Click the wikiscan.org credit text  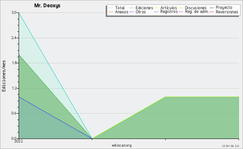tap(122, 145)
